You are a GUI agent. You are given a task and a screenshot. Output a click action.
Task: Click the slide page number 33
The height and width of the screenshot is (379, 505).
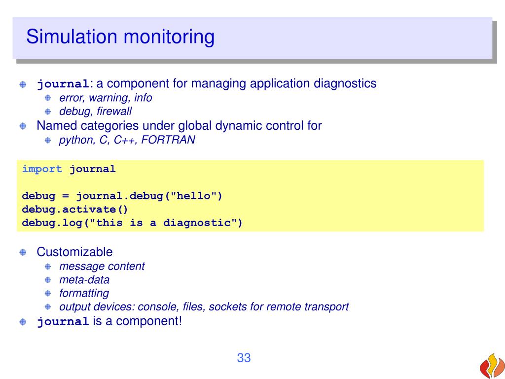coord(244,358)
